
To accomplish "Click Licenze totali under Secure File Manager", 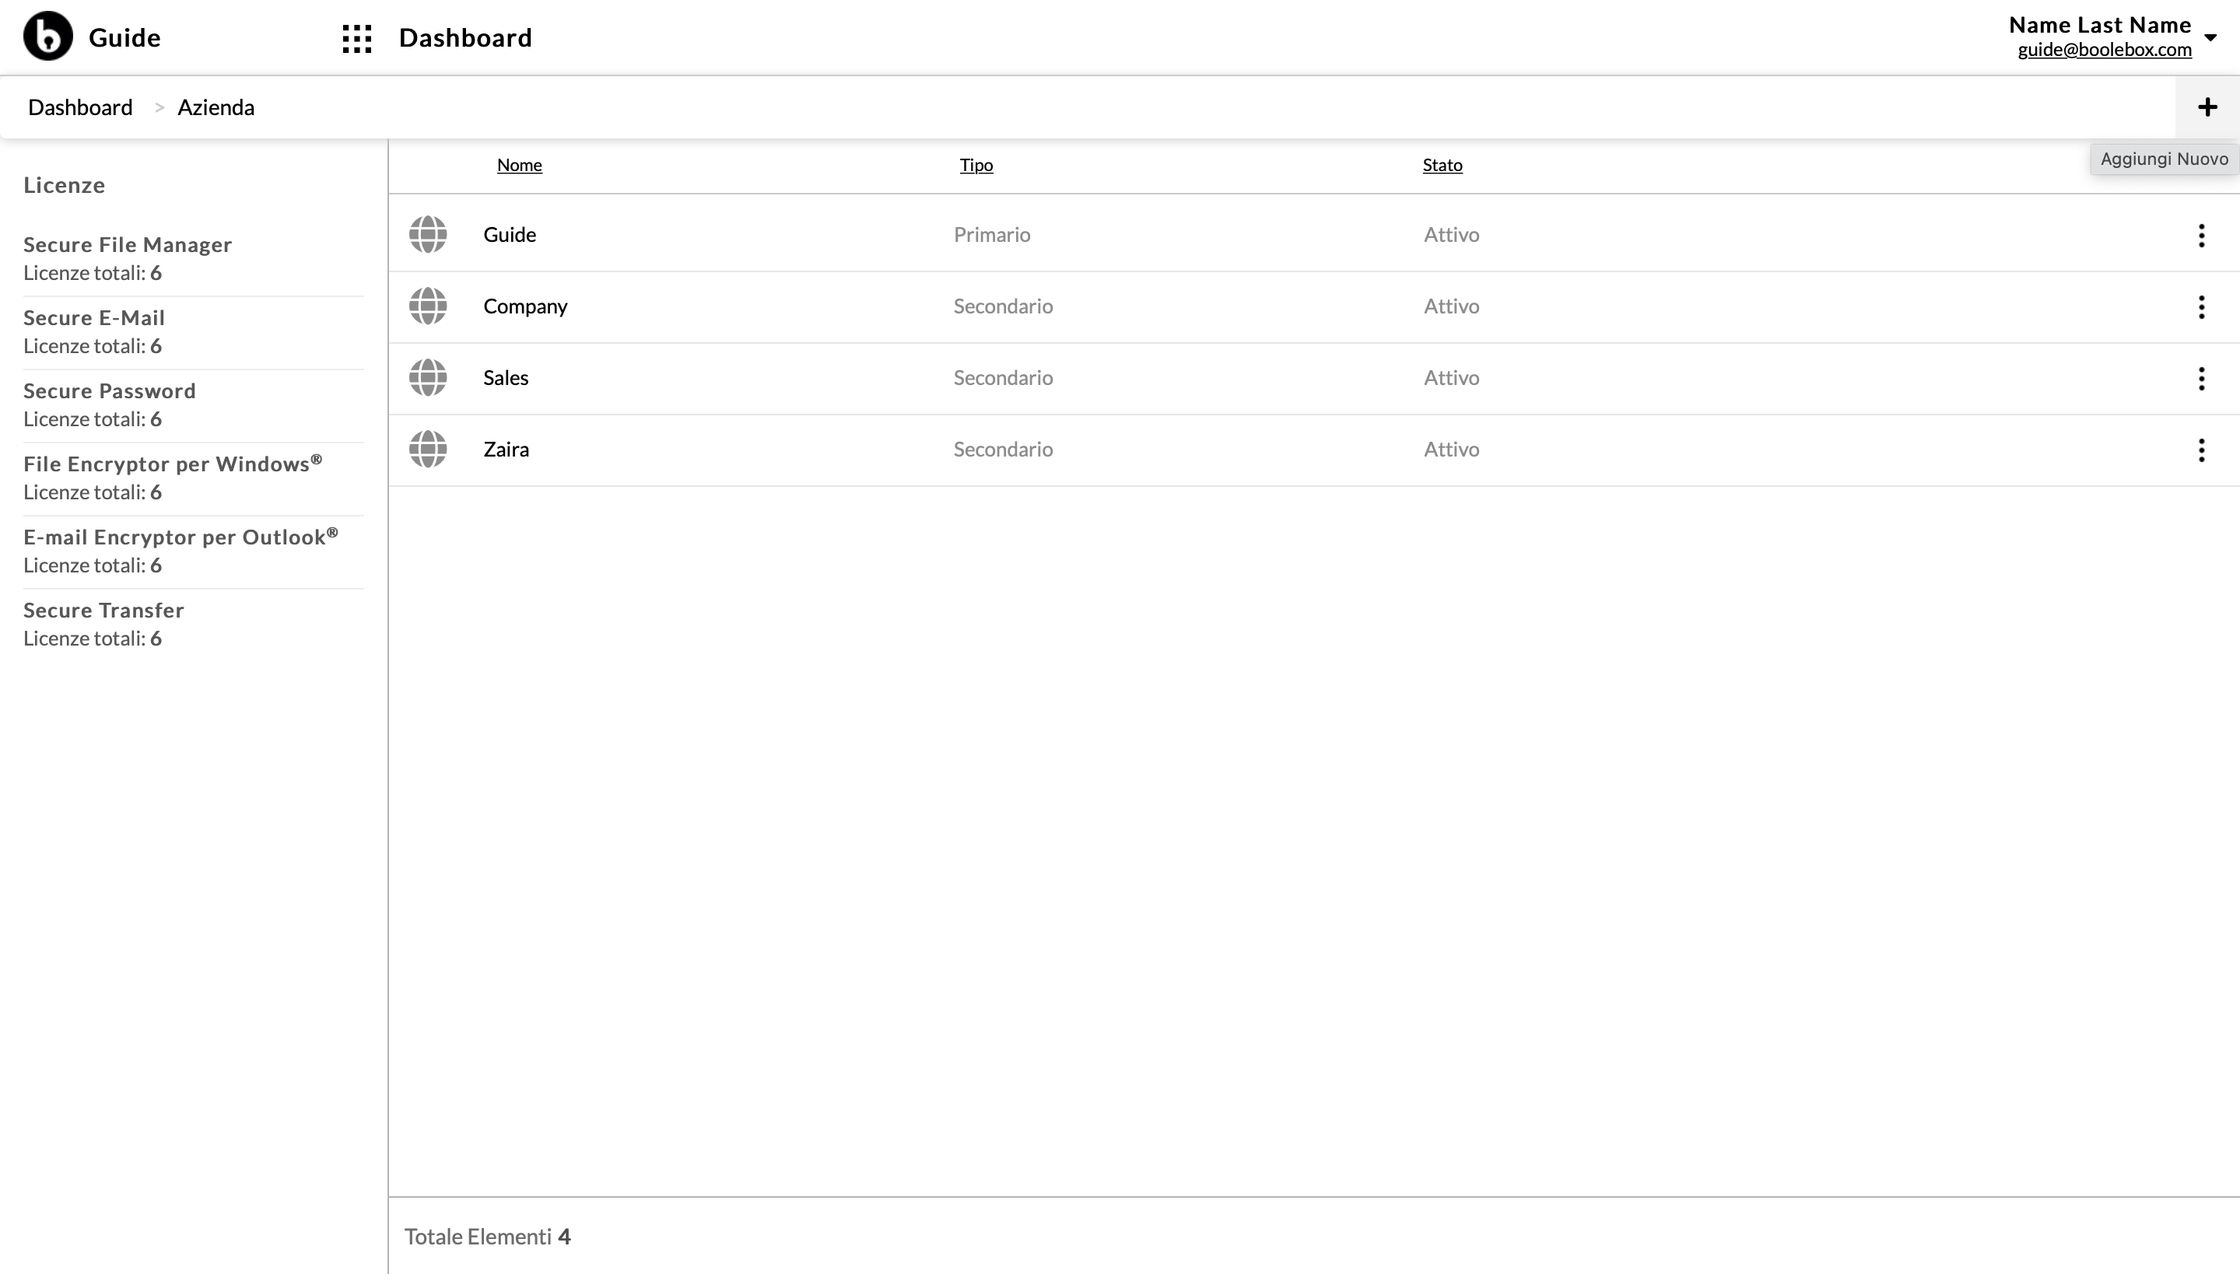I will (x=93, y=273).
